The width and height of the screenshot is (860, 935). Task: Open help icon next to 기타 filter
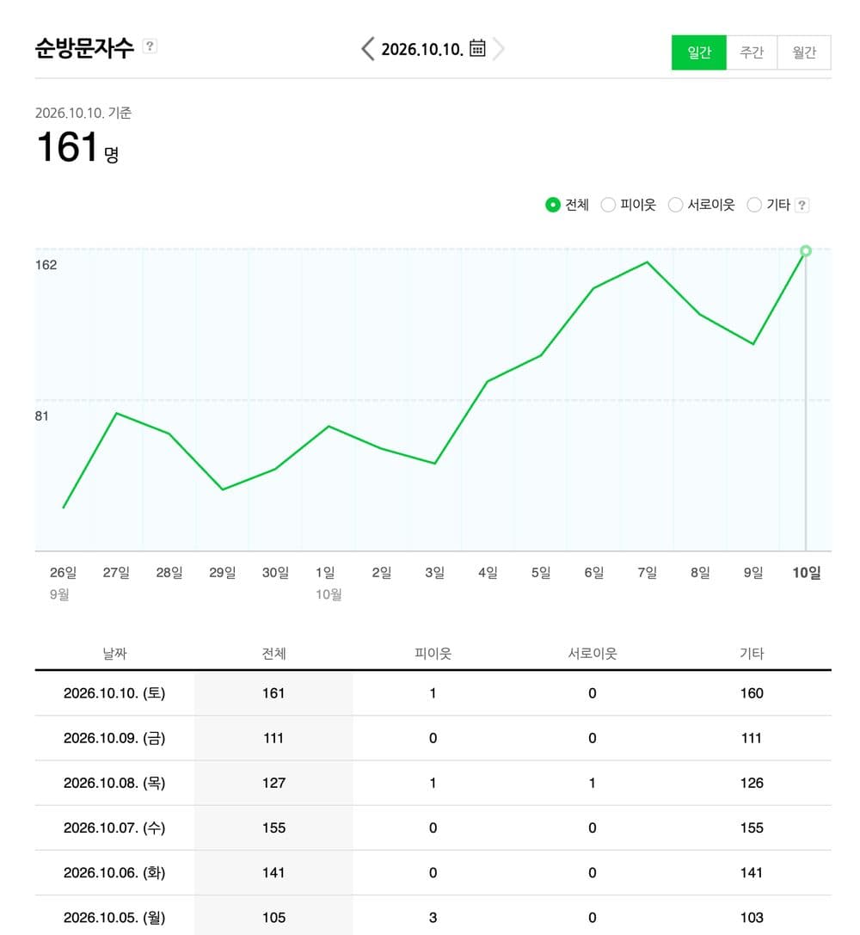pos(802,205)
